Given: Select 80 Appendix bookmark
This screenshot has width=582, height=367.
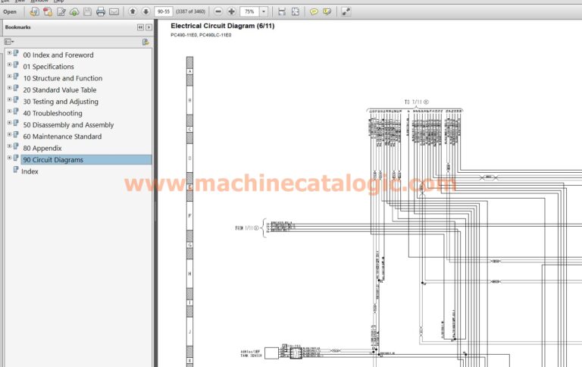Looking at the screenshot, I should pyautogui.click(x=42, y=148).
